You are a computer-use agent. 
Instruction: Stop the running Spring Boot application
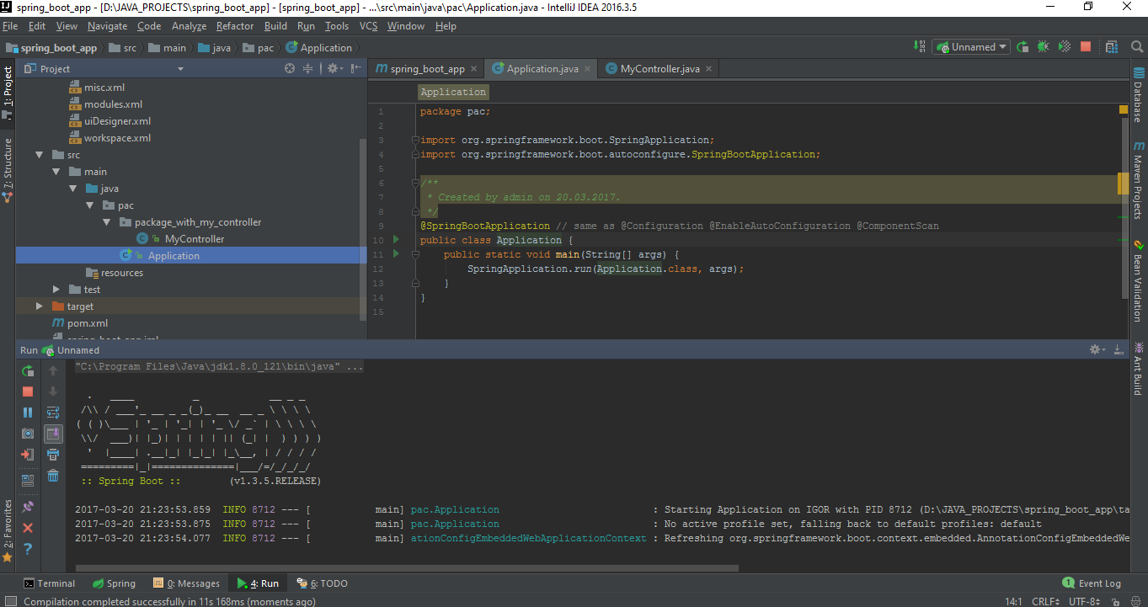[27, 391]
